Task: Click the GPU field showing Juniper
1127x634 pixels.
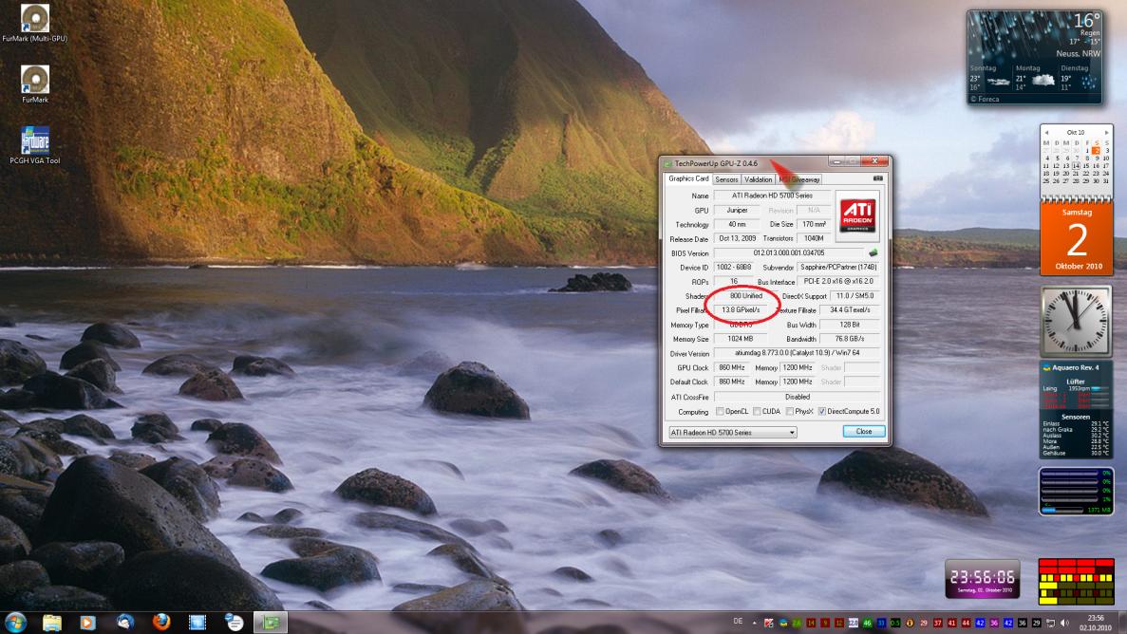Action: coord(737,211)
